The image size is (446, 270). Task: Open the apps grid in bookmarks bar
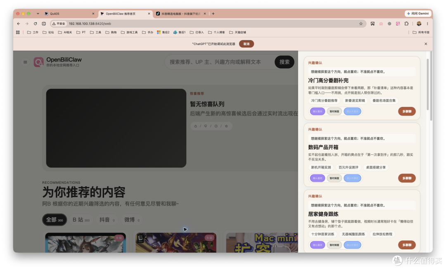18,32
